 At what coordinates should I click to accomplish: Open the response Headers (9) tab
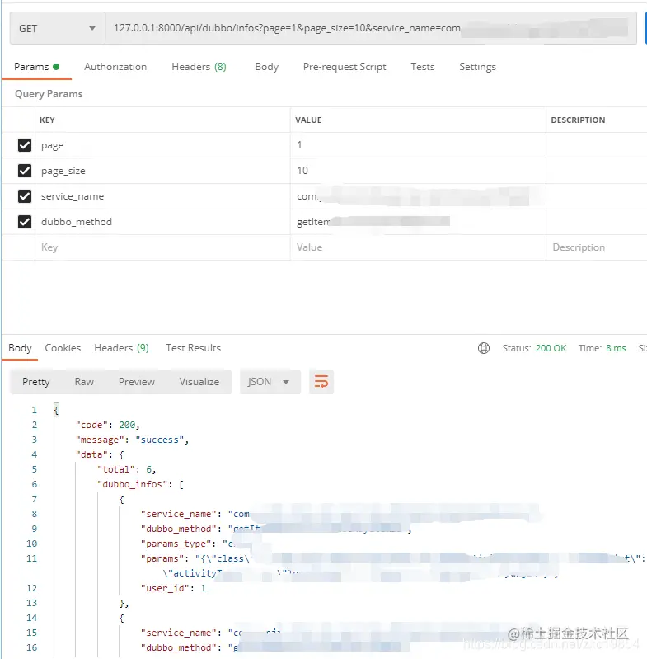coord(121,348)
